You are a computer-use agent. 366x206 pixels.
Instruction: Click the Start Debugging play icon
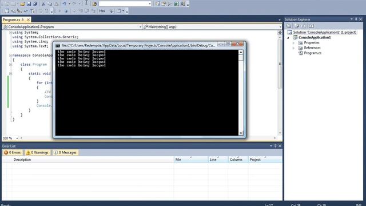59,11
